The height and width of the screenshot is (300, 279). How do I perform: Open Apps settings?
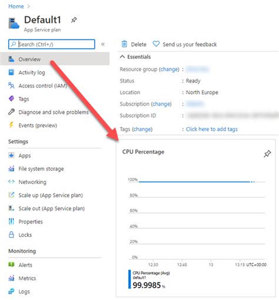[x=25, y=156]
